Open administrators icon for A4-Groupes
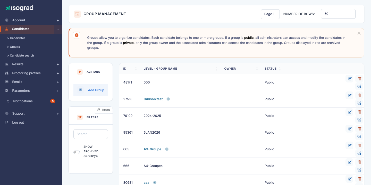Viewport: 371px width, 185px height. (359, 170)
